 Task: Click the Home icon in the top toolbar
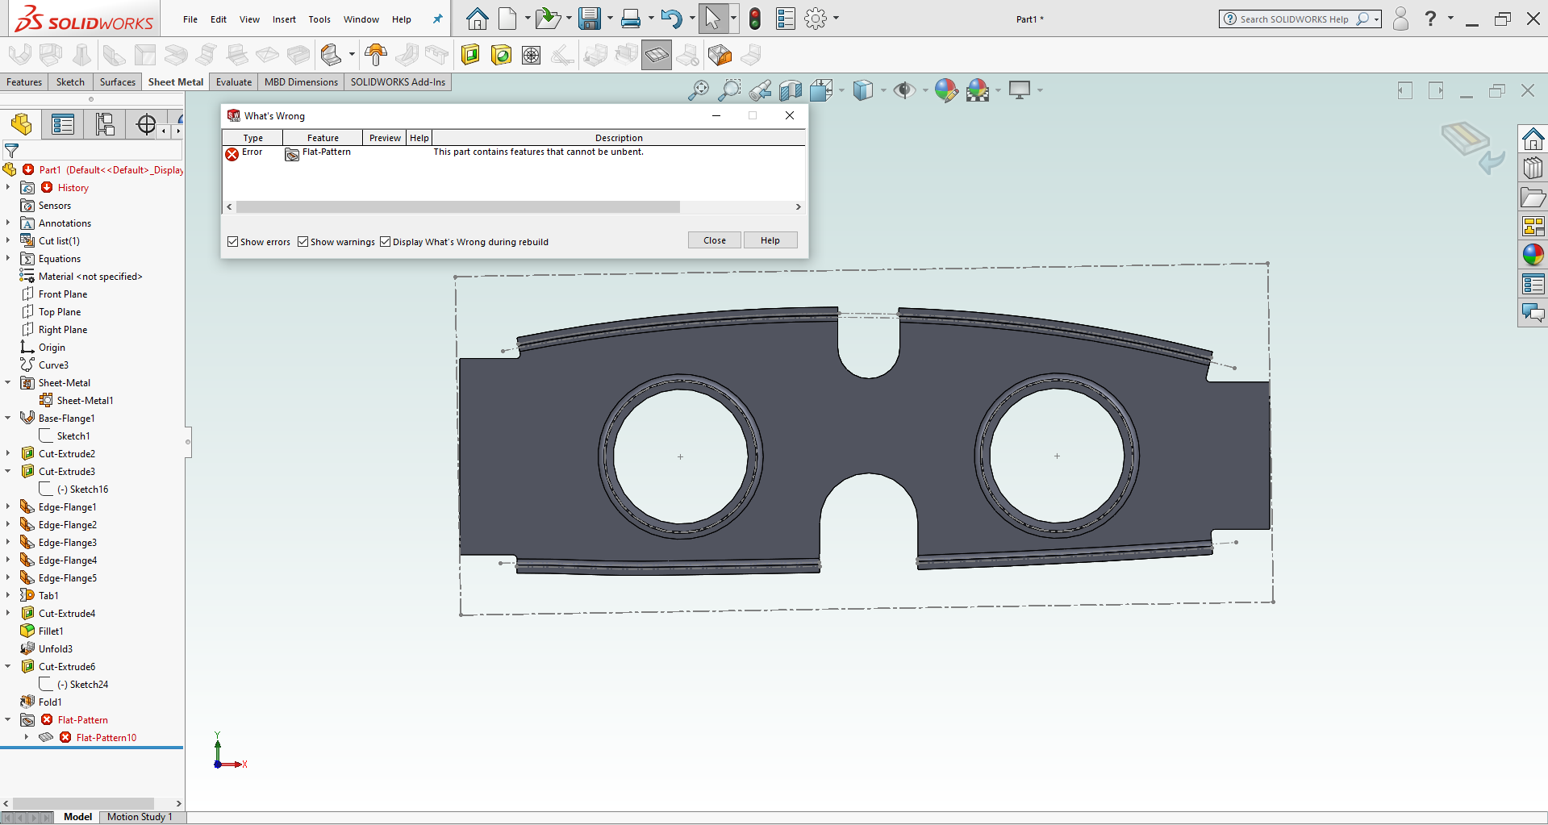pyautogui.click(x=478, y=19)
